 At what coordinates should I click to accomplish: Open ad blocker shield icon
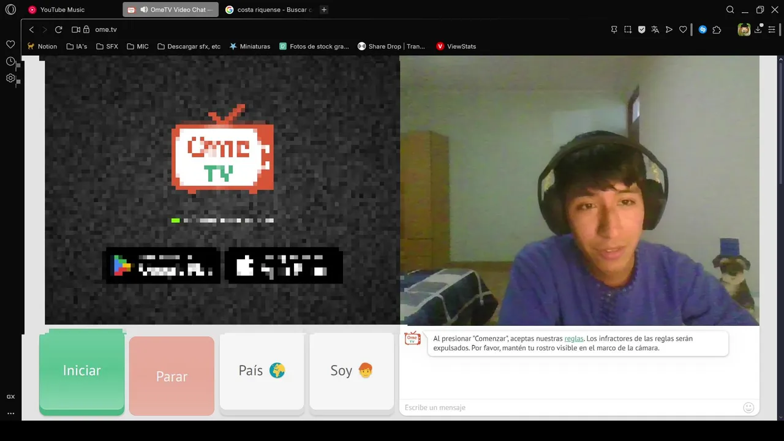[x=642, y=29]
